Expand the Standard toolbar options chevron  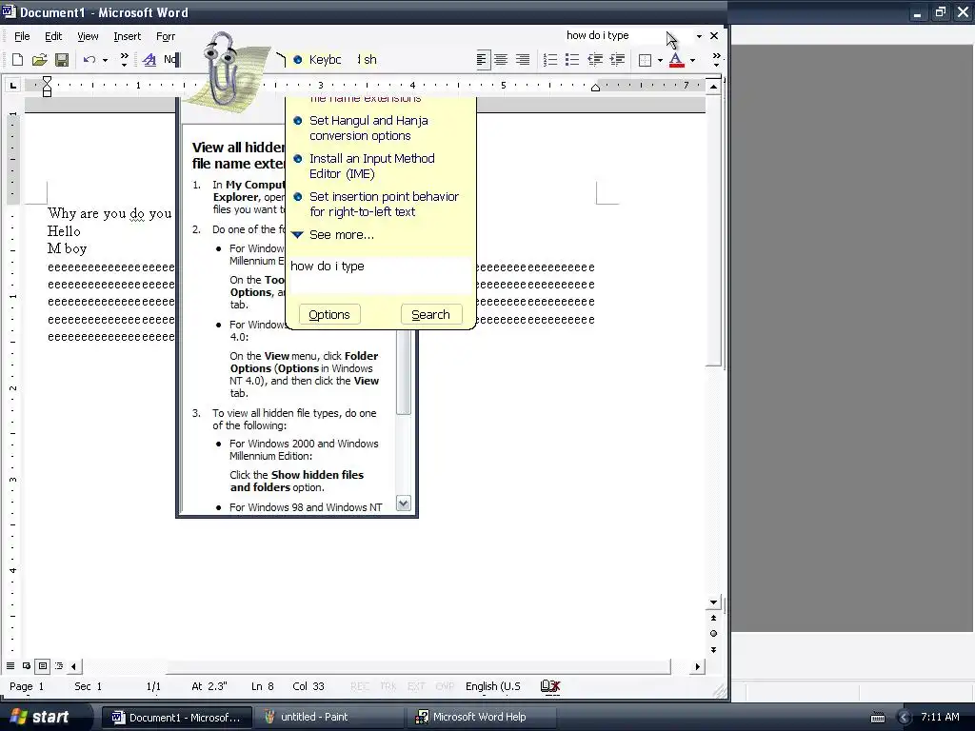[124, 60]
